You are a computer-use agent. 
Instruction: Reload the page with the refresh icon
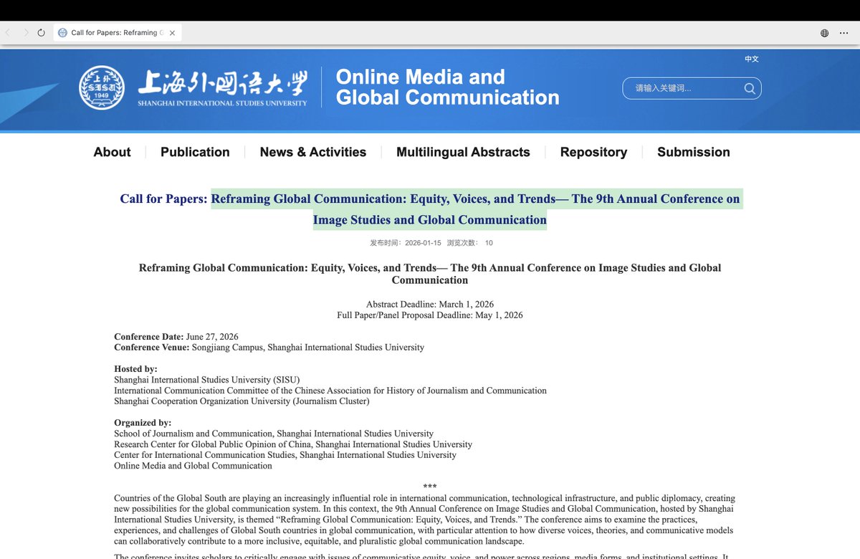click(x=42, y=33)
